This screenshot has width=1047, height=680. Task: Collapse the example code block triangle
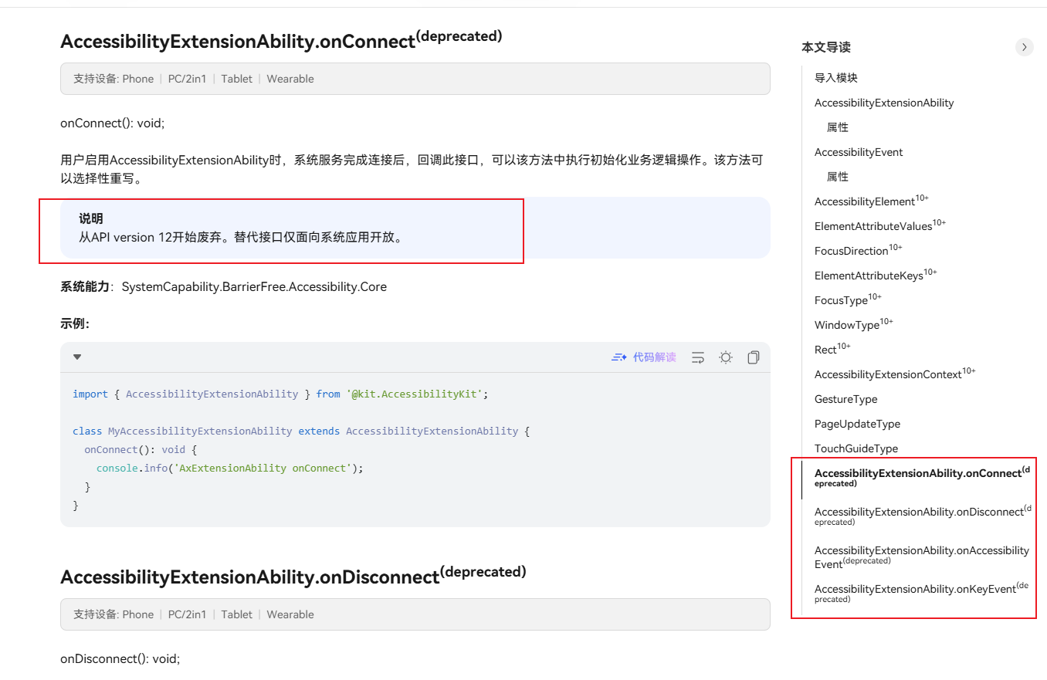(77, 357)
